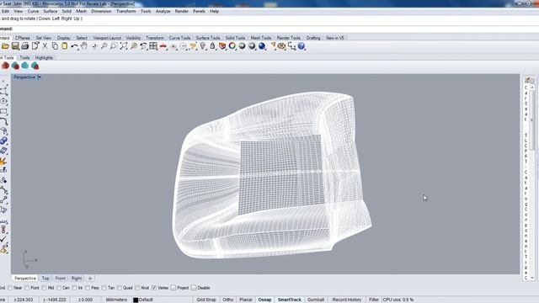
Task: Toggle Grid Snap in the status bar
Action: pos(206,300)
